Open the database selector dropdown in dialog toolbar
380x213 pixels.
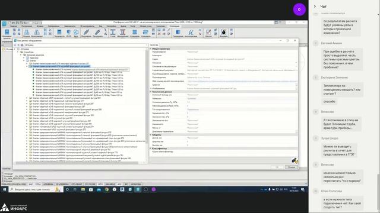click(x=147, y=45)
